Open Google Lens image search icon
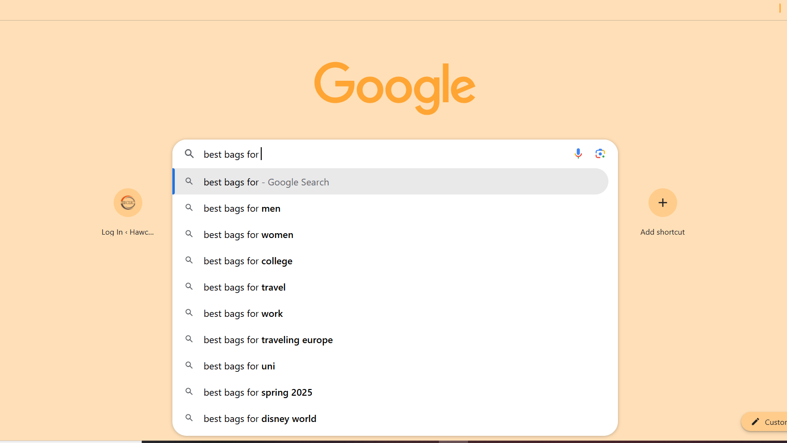Viewport: 787px width, 443px height. [x=600, y=153]
